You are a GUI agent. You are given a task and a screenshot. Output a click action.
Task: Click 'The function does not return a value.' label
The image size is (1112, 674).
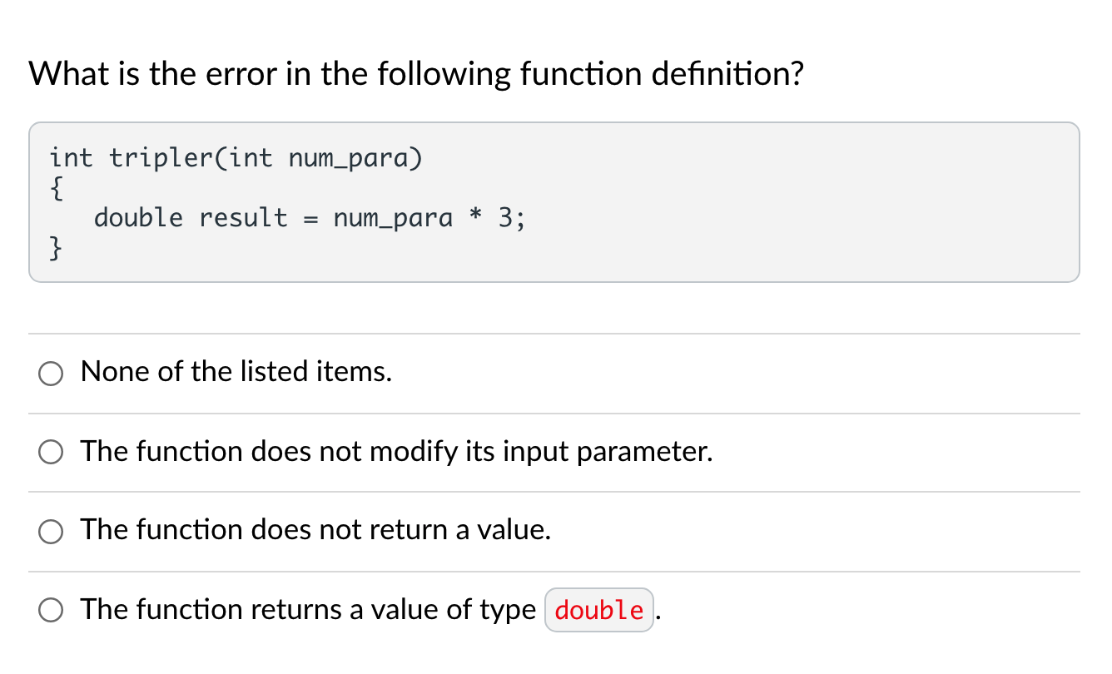315,529
